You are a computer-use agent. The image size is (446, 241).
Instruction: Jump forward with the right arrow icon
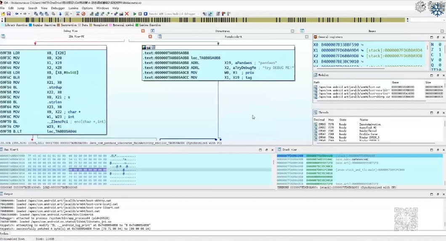(25, 13)
